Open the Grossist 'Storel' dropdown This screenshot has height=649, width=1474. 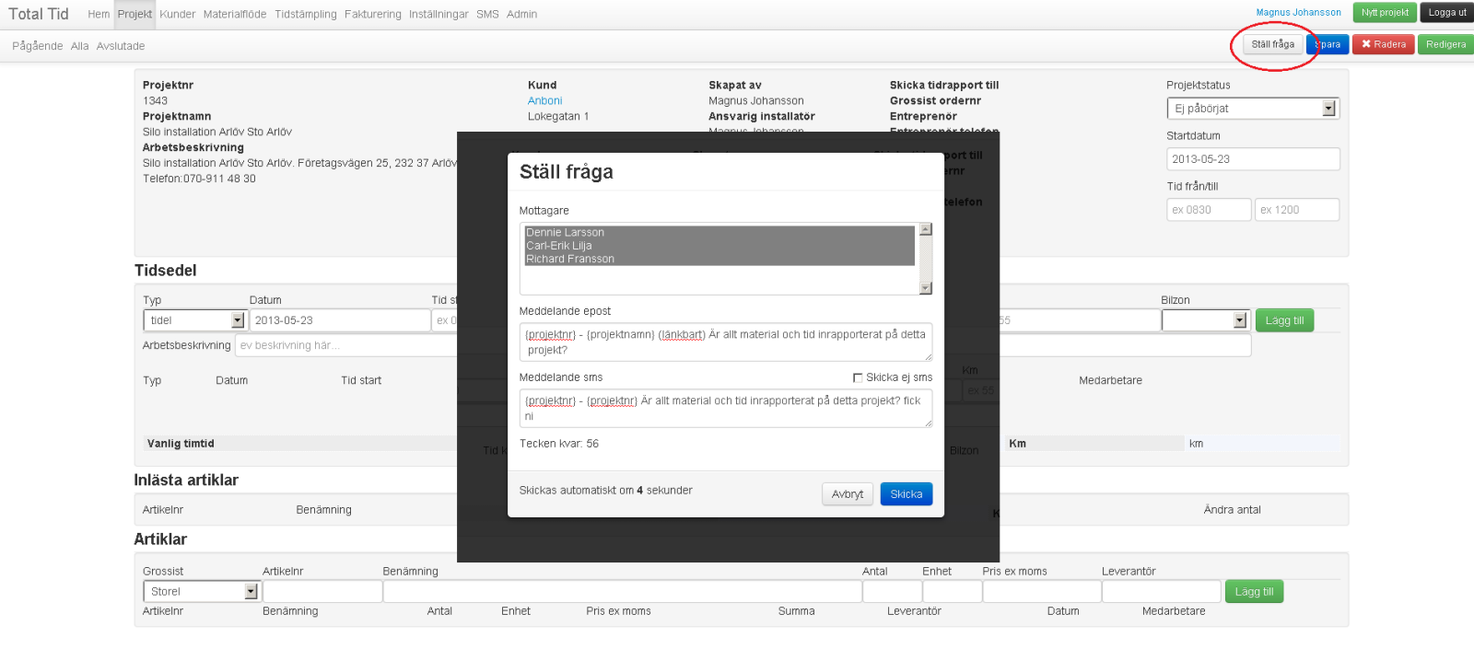(201, 592)
